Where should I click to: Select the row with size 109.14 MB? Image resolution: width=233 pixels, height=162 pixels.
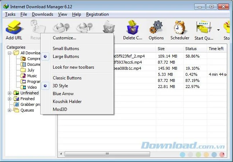[x=170, y=56]
